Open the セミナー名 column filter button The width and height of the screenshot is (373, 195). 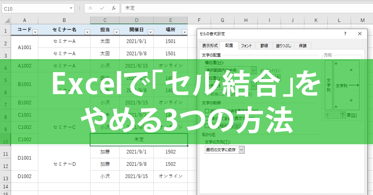click(87, 32)
